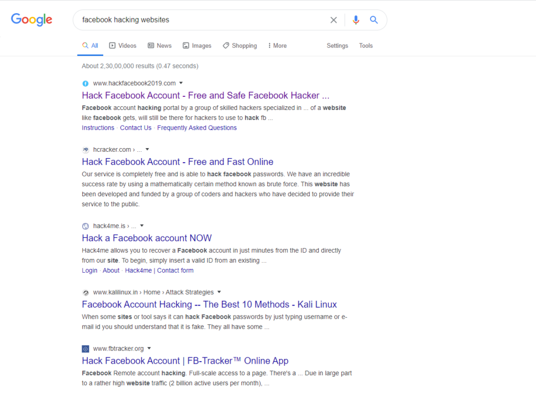
Task: Switch to the Videos tab
Action: click(x=122, y=46)
